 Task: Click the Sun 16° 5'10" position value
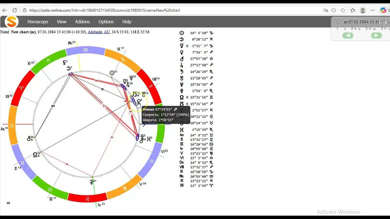click(x=199, y=33)
